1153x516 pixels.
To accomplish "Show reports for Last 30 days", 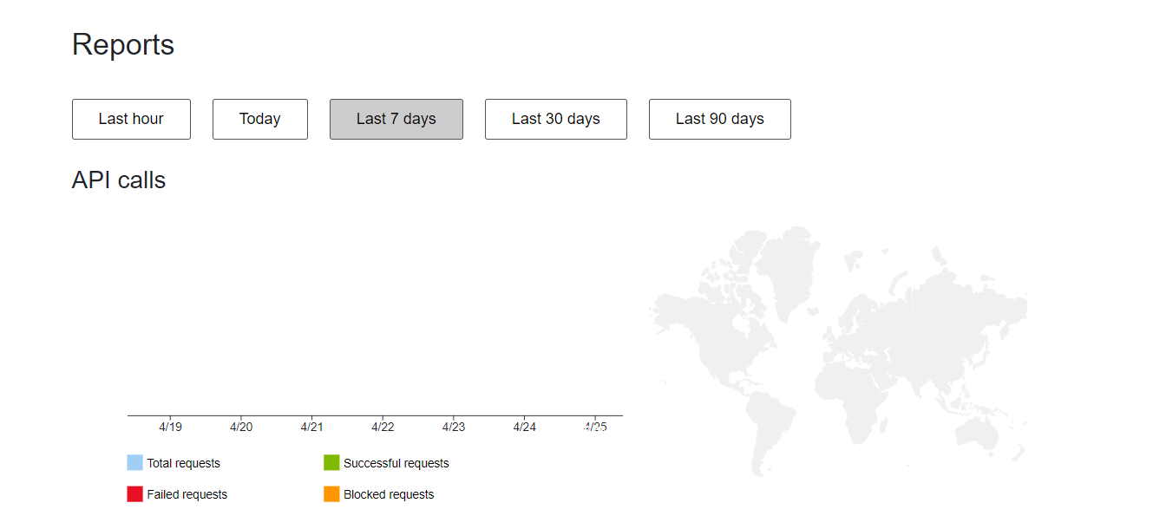I will 555,119.
